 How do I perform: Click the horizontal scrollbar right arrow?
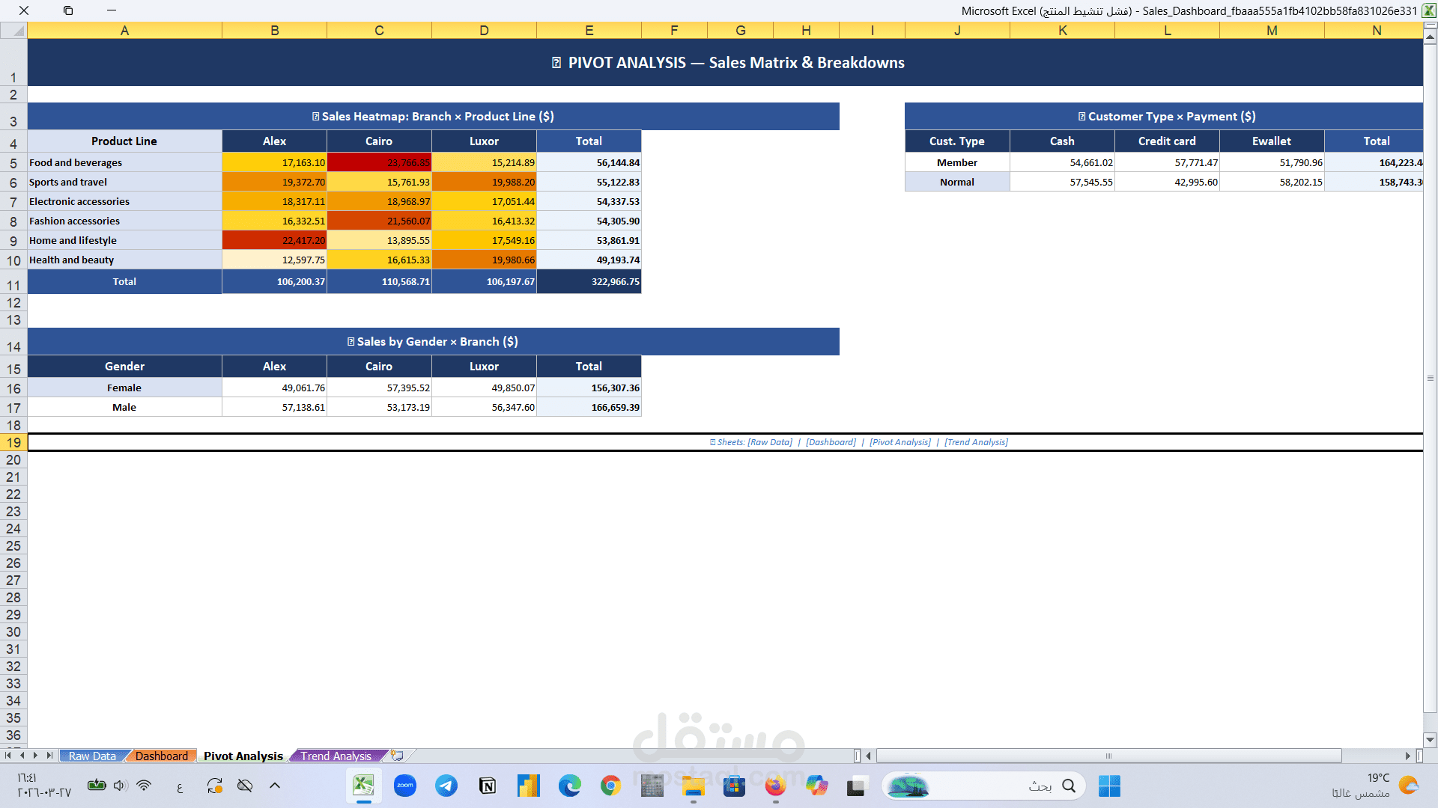tap(1407, 756)
